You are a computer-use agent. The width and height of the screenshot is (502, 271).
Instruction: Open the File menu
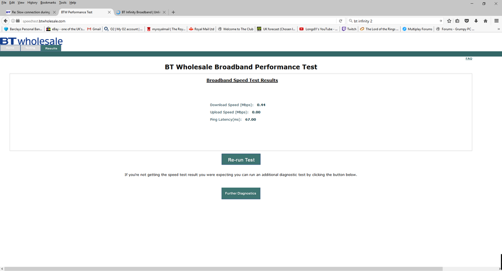[x=4, y=3]
